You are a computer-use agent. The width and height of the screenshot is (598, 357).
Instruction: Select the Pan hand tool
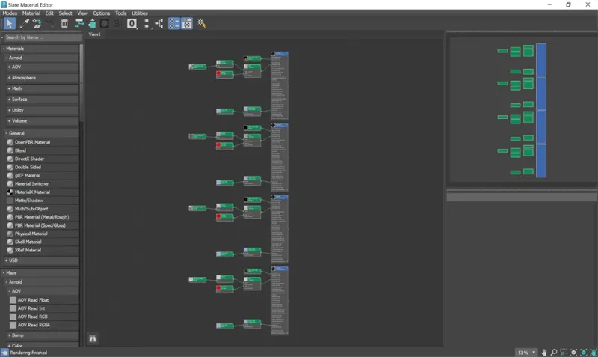point(544,353)
